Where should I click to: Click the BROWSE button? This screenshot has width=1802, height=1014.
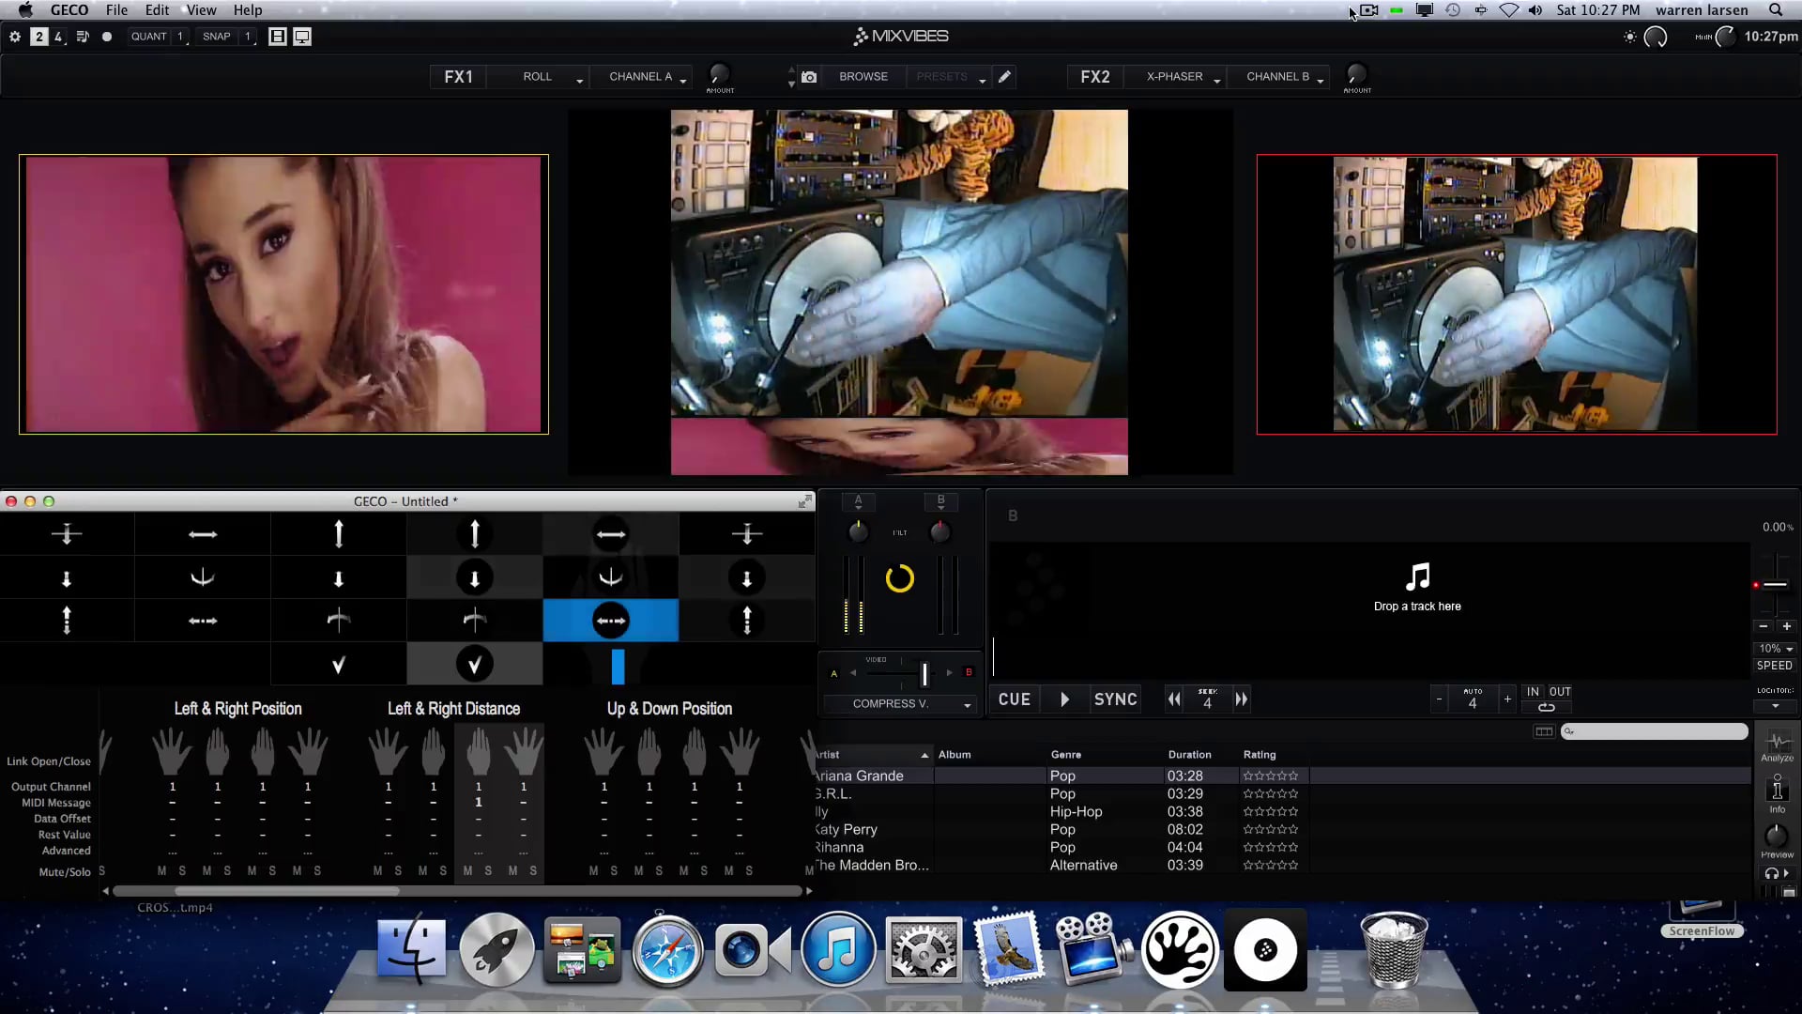(863, 77)
